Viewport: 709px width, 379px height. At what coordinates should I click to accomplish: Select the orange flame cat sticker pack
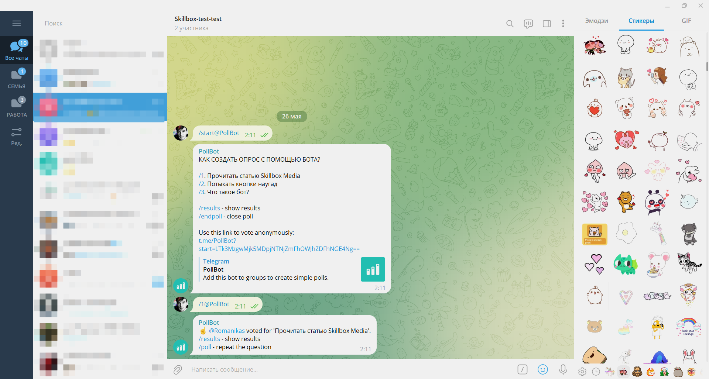pyautogui.click(x=651, y=372)
